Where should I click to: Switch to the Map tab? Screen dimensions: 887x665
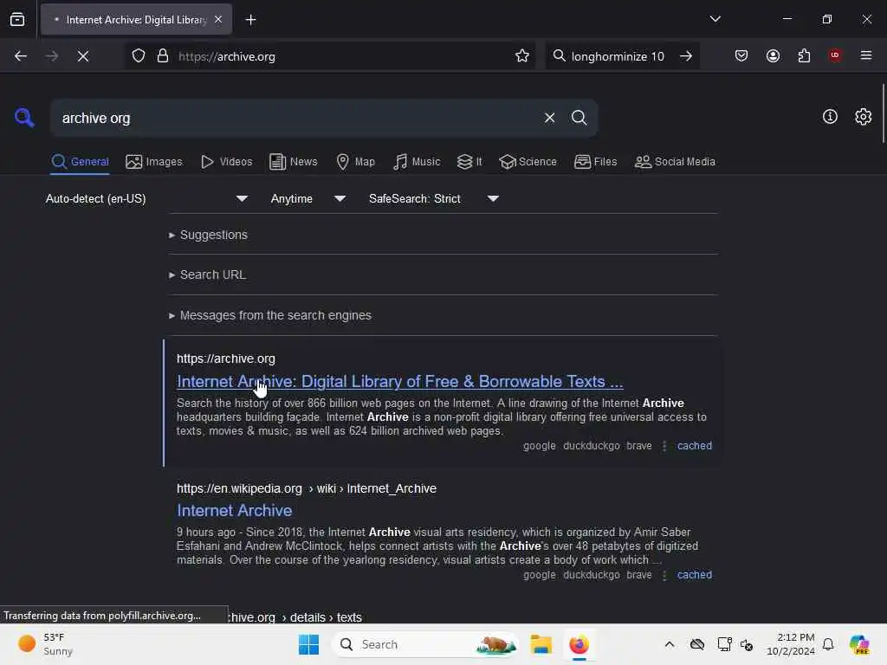pyautogui.click(x=355, y=162)
